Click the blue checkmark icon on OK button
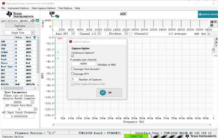This screenshot has width=218, height=138. [x=103, y=92]
